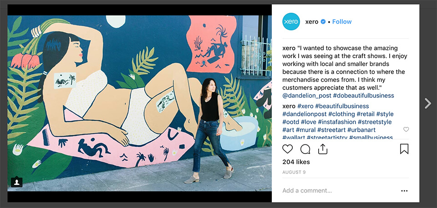Save post with the bookmark icon
The height and width of the screenshot is (208, 437).
point(404,149)
